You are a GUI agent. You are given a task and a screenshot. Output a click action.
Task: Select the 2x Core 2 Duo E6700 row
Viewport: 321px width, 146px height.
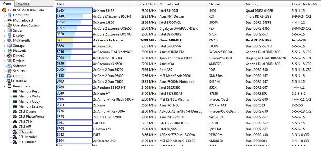coord(188,70)
